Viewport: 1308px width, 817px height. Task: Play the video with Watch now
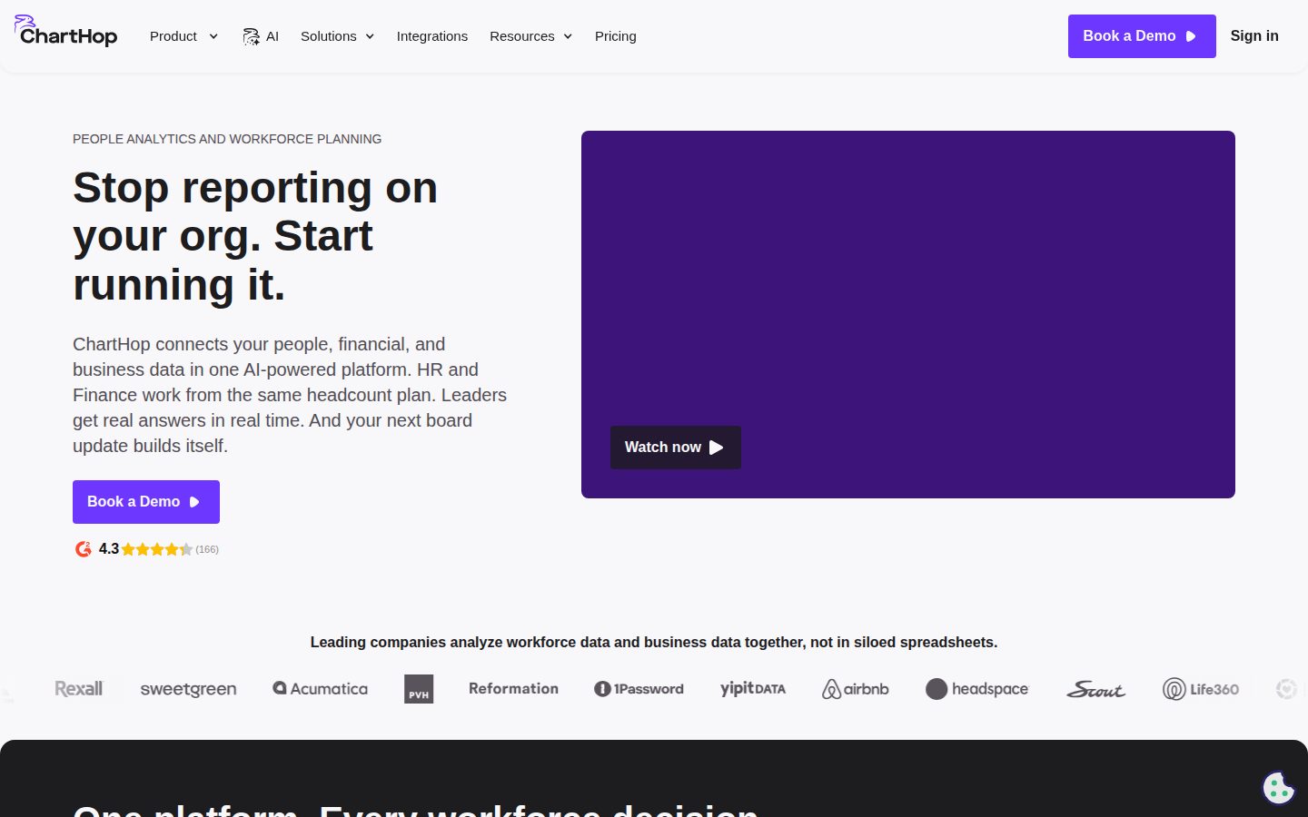click(x=676, y=448)
